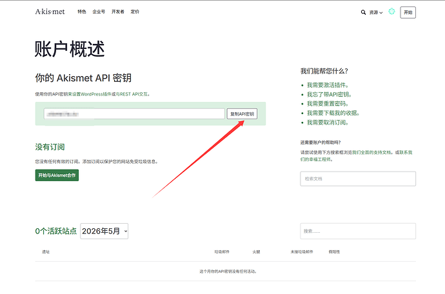Image resolution: width=445 pixels, height=294 pixels.
Task: Open the 开发者 menu item
Action: [x=118, y=12]
